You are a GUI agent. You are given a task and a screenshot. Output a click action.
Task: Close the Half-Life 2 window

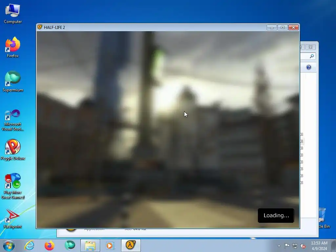pos(293,28)
